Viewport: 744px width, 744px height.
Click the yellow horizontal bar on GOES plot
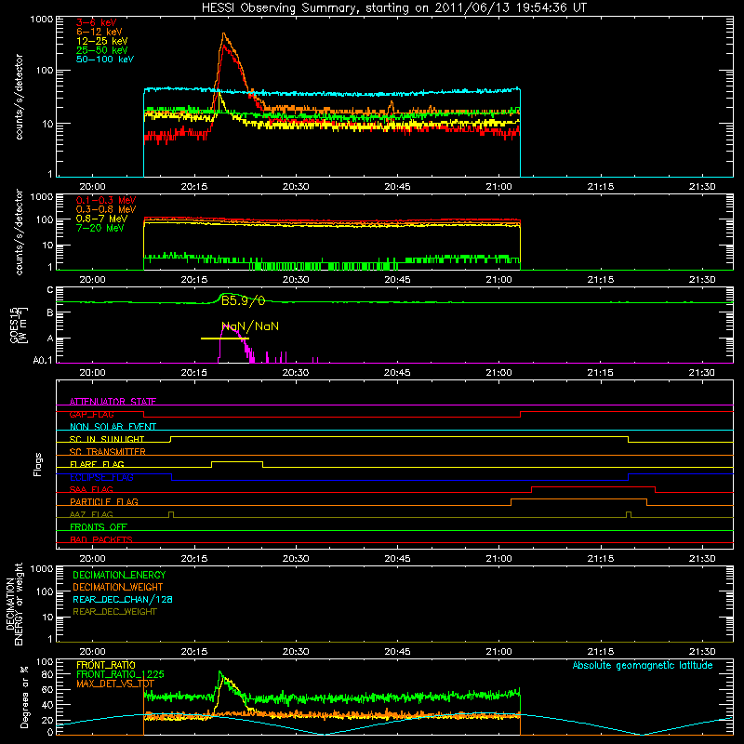[224, 339]
